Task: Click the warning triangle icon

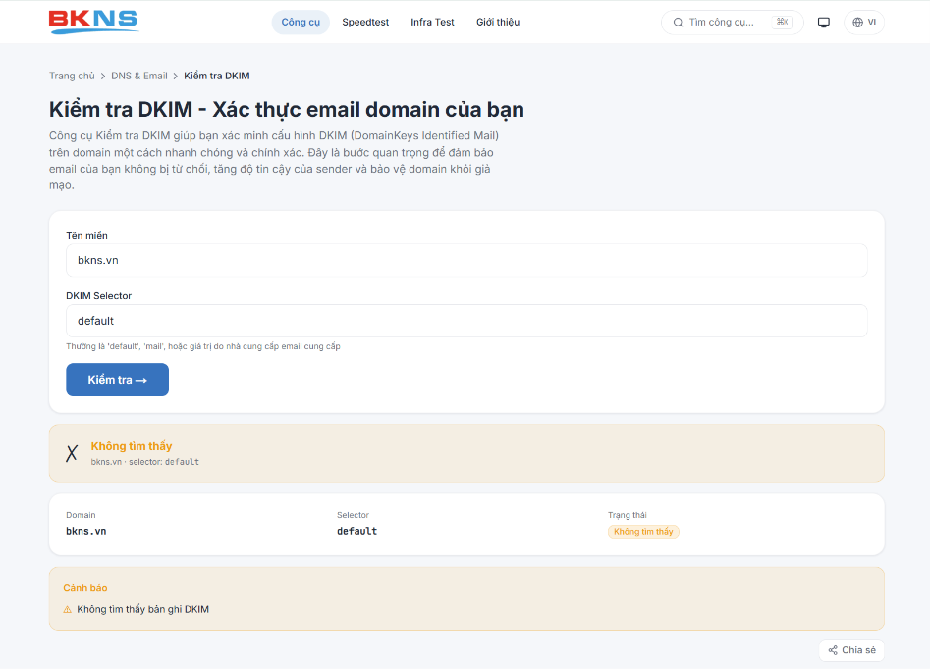Action: [68, 609]
